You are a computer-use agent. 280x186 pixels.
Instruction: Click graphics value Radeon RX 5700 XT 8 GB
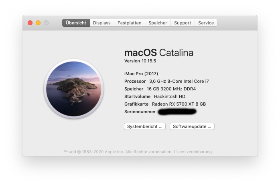179,104
